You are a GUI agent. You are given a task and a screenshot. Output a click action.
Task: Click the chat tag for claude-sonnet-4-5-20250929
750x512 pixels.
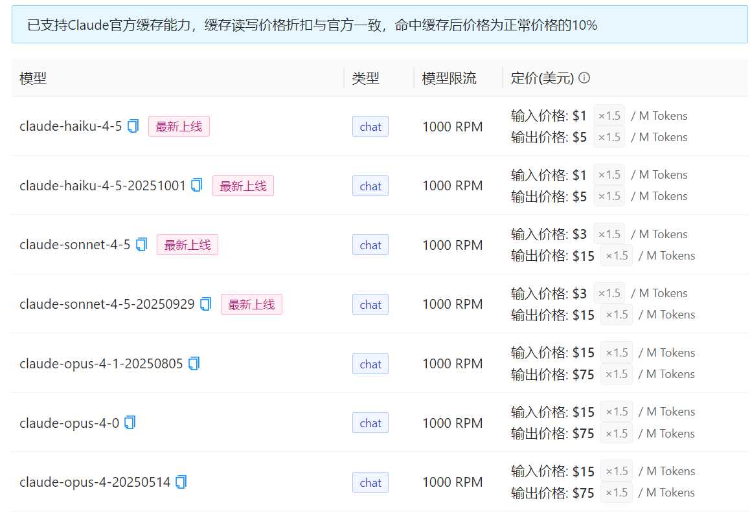coord(370,304)
